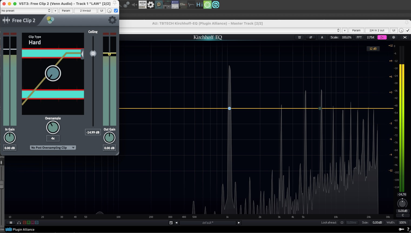Click the help question mark icon
Image resolution: width=411 pixels, height=233 pixels.
tap(408, 229)
